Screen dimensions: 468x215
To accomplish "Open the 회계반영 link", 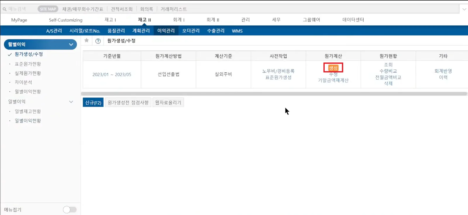I will [x=443, y=71].
